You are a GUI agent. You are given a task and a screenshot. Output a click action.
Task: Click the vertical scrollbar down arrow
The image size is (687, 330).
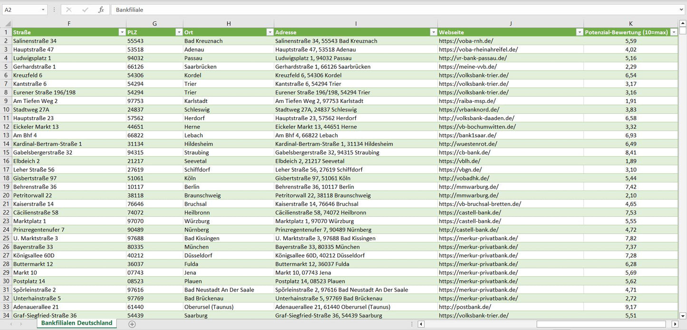(683, 315)
